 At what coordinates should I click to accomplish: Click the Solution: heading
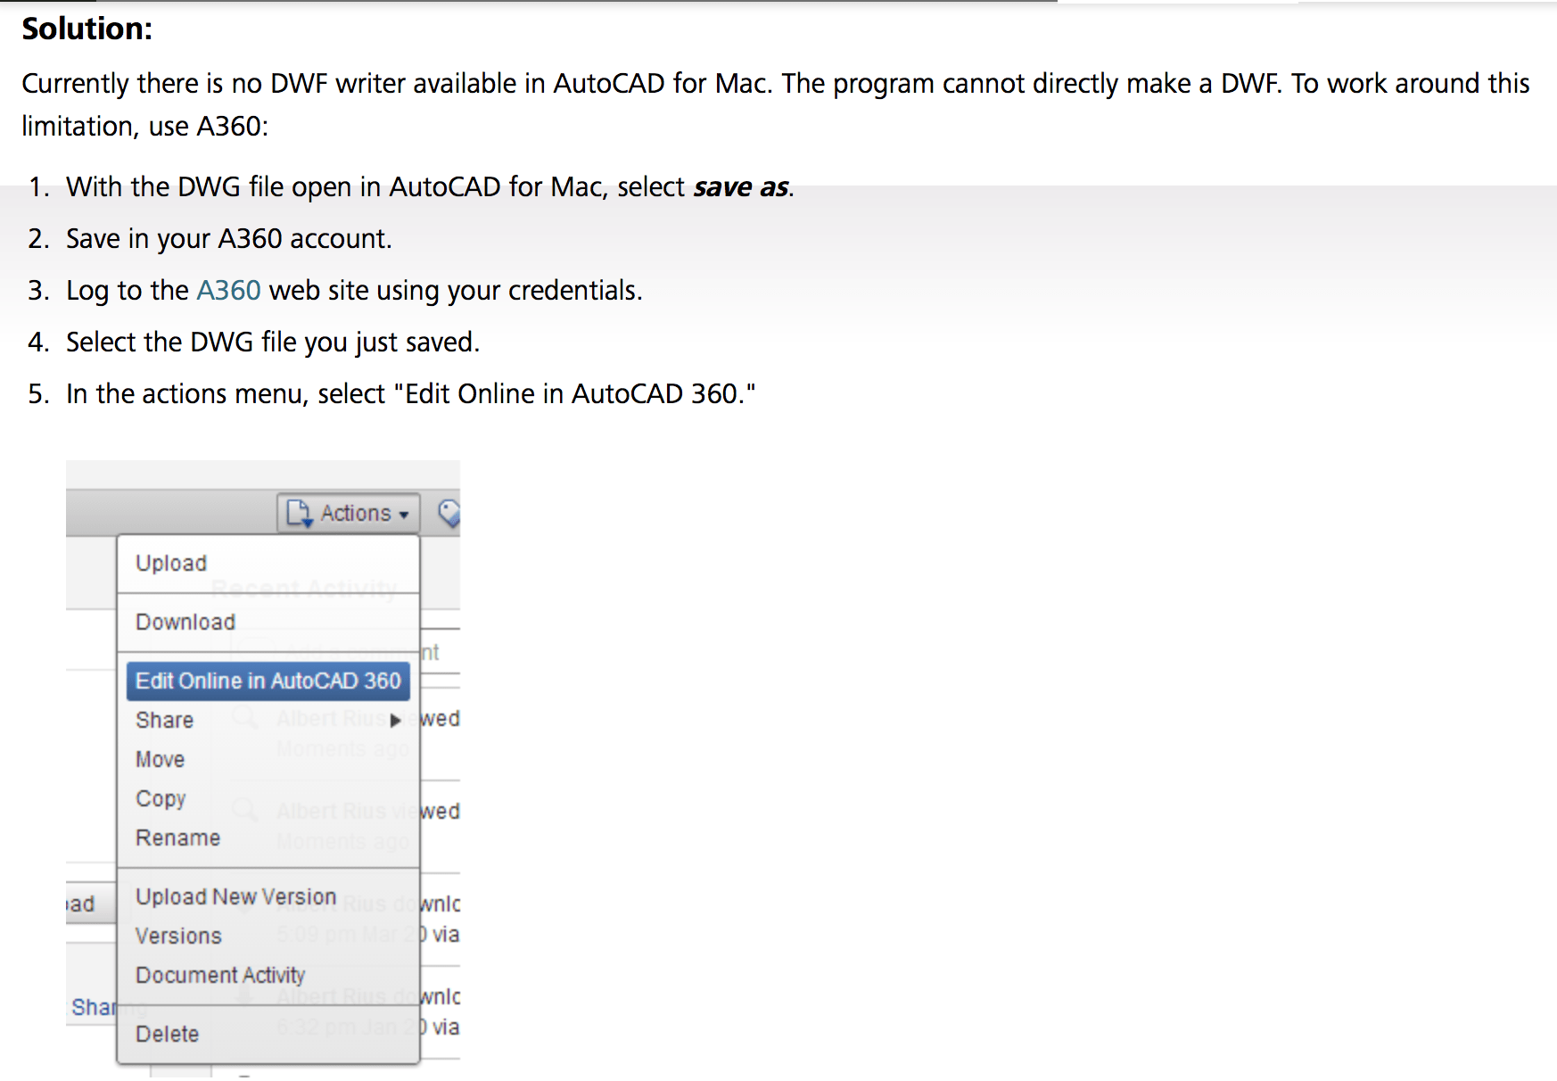87,29
